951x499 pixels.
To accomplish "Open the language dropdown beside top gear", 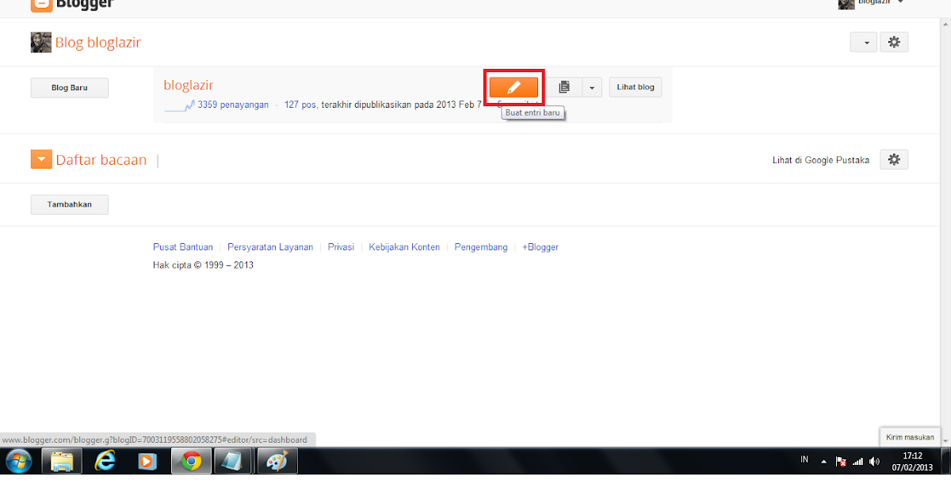I will pos(864,43).
